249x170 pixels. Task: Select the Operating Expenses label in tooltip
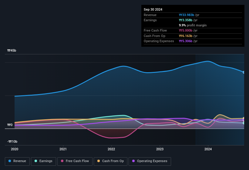click(159, 41)
